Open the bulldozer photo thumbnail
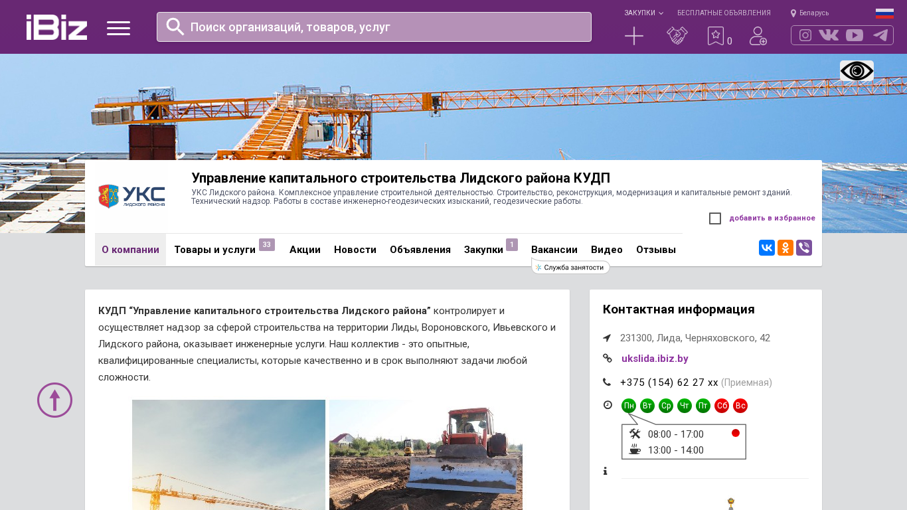907x510 pixels. [426, 455]
